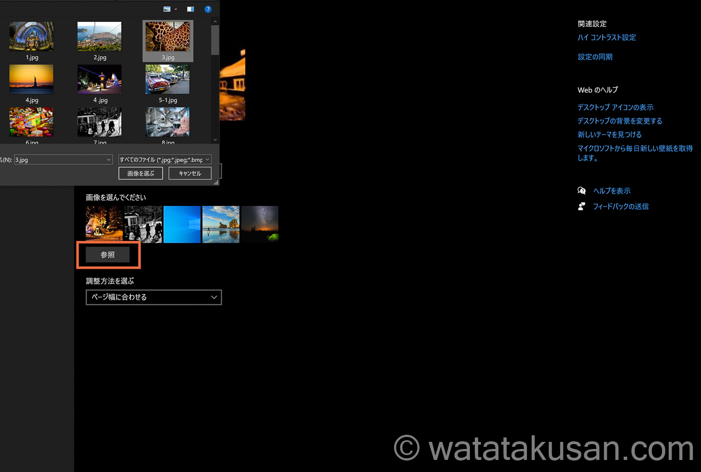Choose the night sky tent background thumbnail
This screenshot has width=701, height=472.
pyautogui.click(x=260, y=224)
